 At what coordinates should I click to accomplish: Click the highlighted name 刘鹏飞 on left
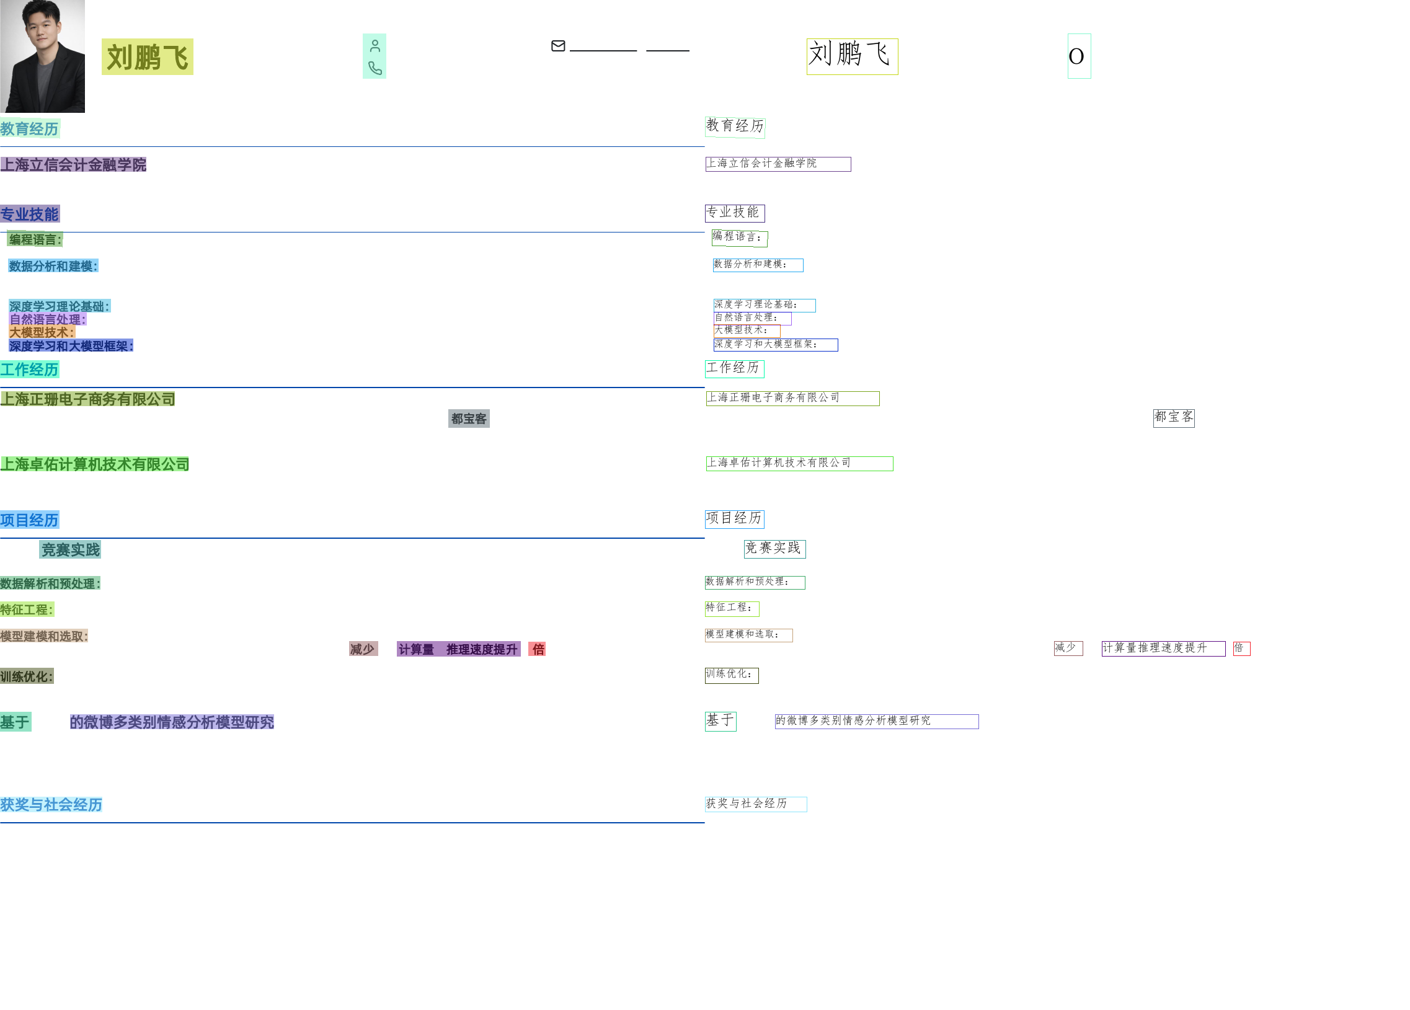click(x=148, y=56)
